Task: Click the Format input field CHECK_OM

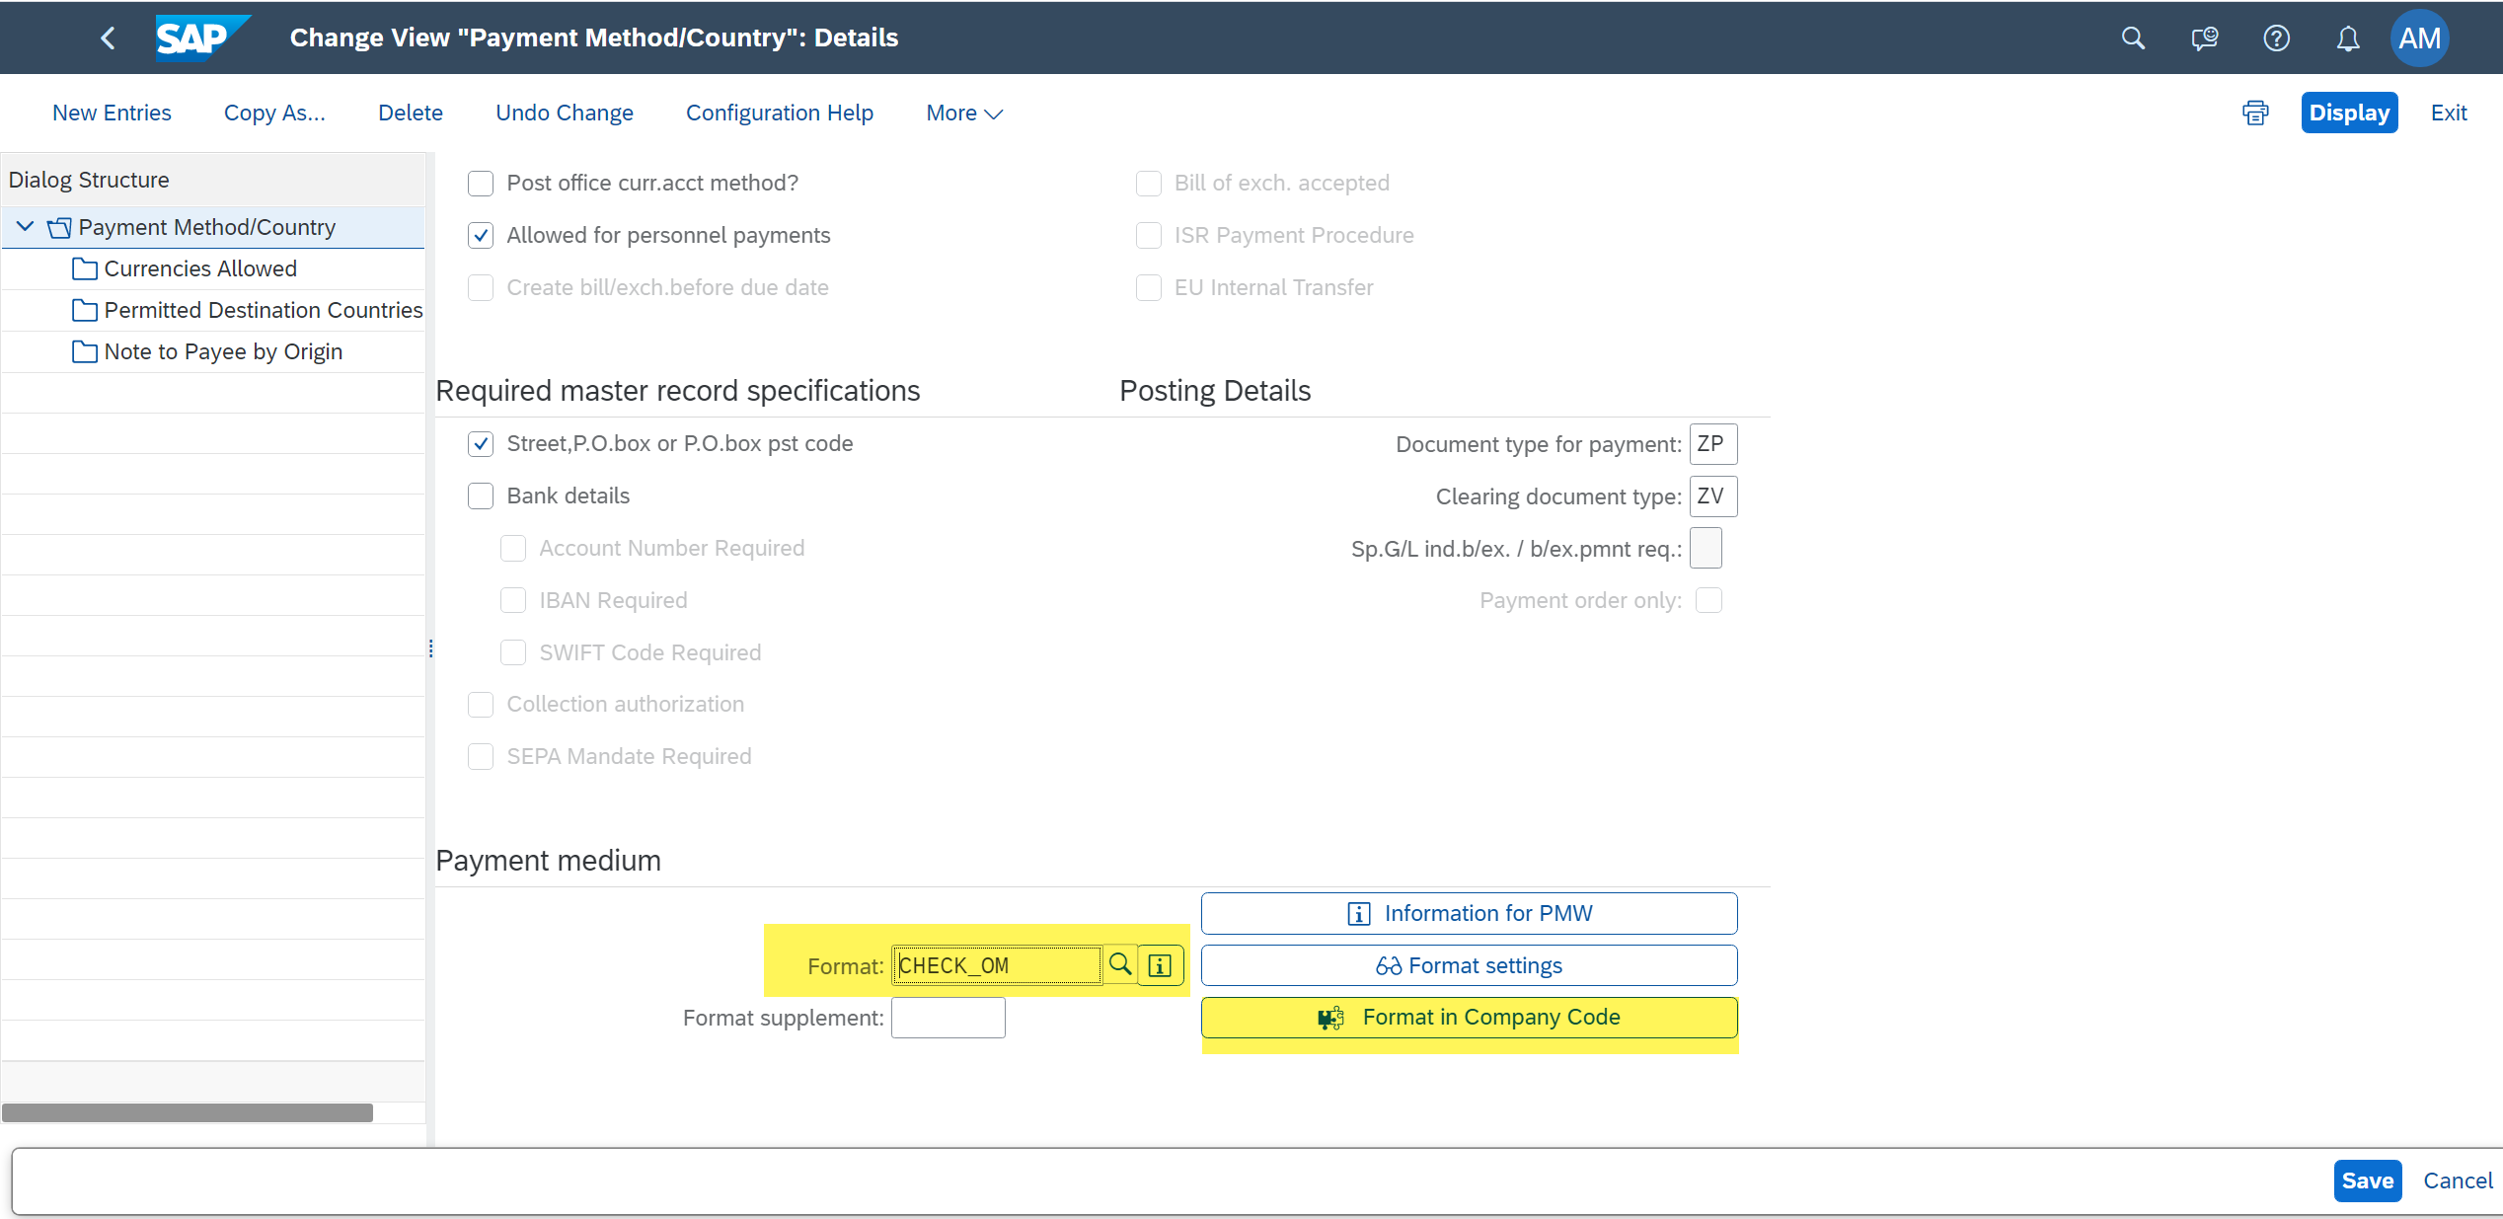Action: [997, 965]
